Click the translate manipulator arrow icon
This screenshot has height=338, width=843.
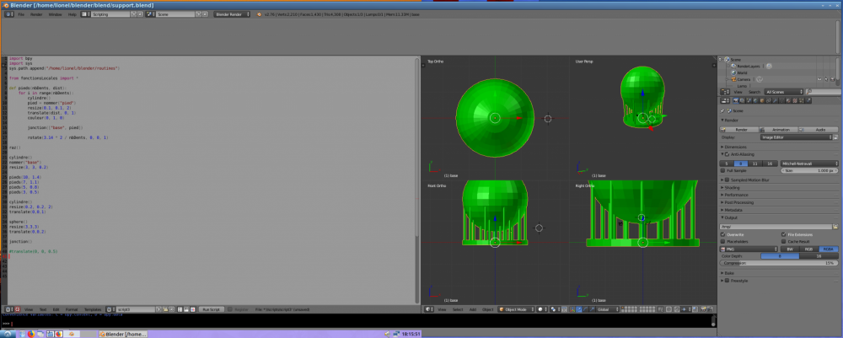[x=578, y=310]
